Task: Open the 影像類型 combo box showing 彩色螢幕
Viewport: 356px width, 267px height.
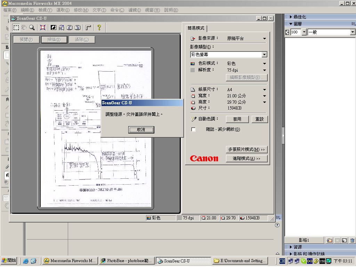Action: 229,55
